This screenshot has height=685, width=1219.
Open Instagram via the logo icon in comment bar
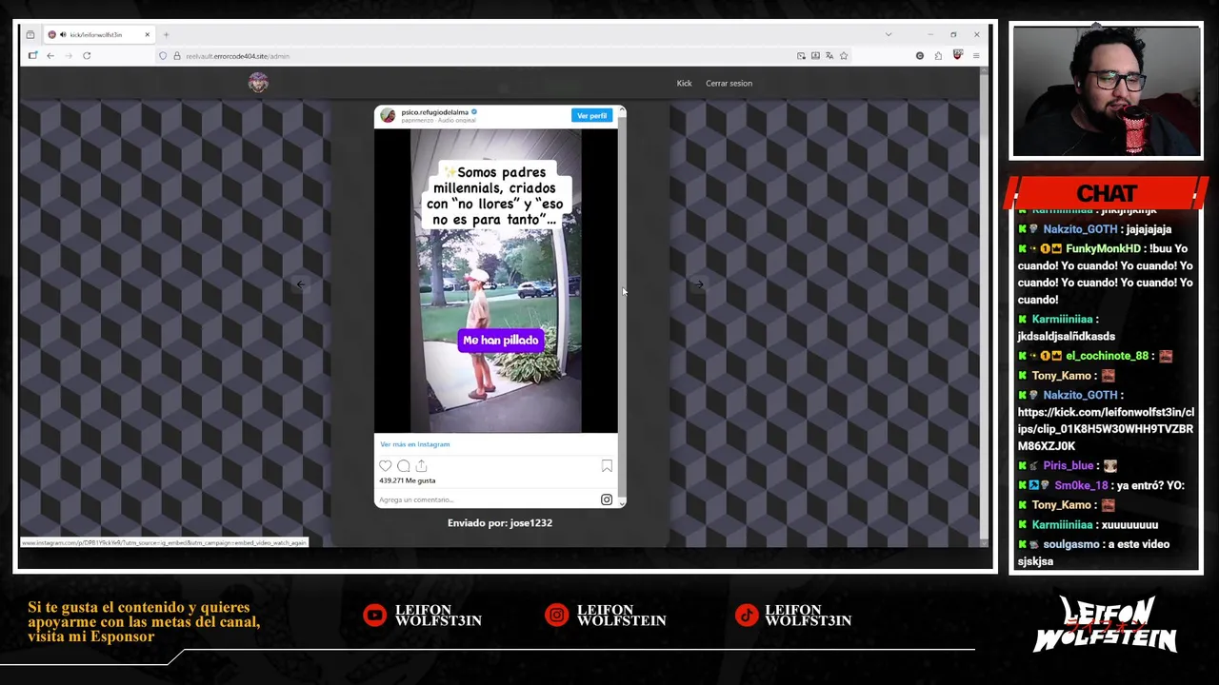tap(607, 499)
